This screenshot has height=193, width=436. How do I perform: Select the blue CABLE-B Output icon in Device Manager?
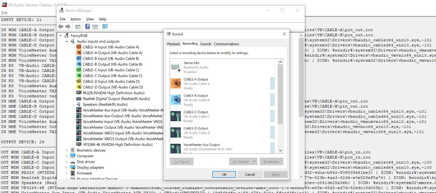(78, 64)
